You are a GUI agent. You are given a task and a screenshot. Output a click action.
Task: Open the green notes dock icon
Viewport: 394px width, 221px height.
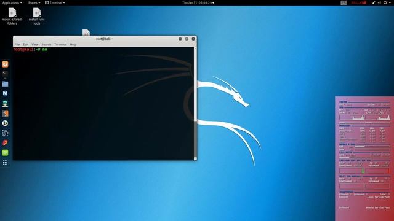[5, 153]
